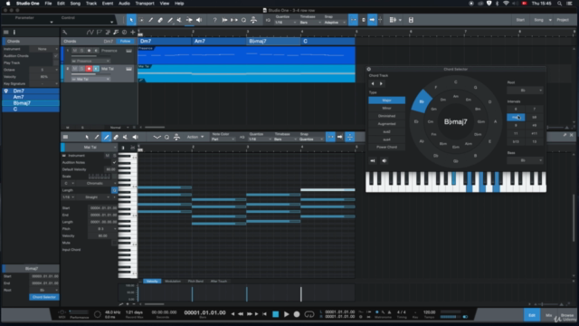The image size is (579, 326).
Task: Click the G root on the chord wheel
Action: pyautogui.click(x=475, y=88)
